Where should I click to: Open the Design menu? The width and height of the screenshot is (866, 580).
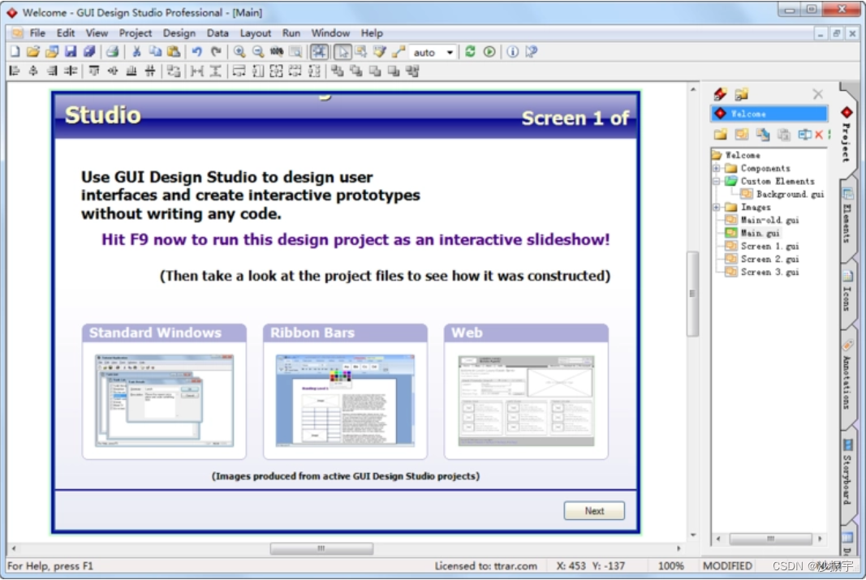coord(179,33)
